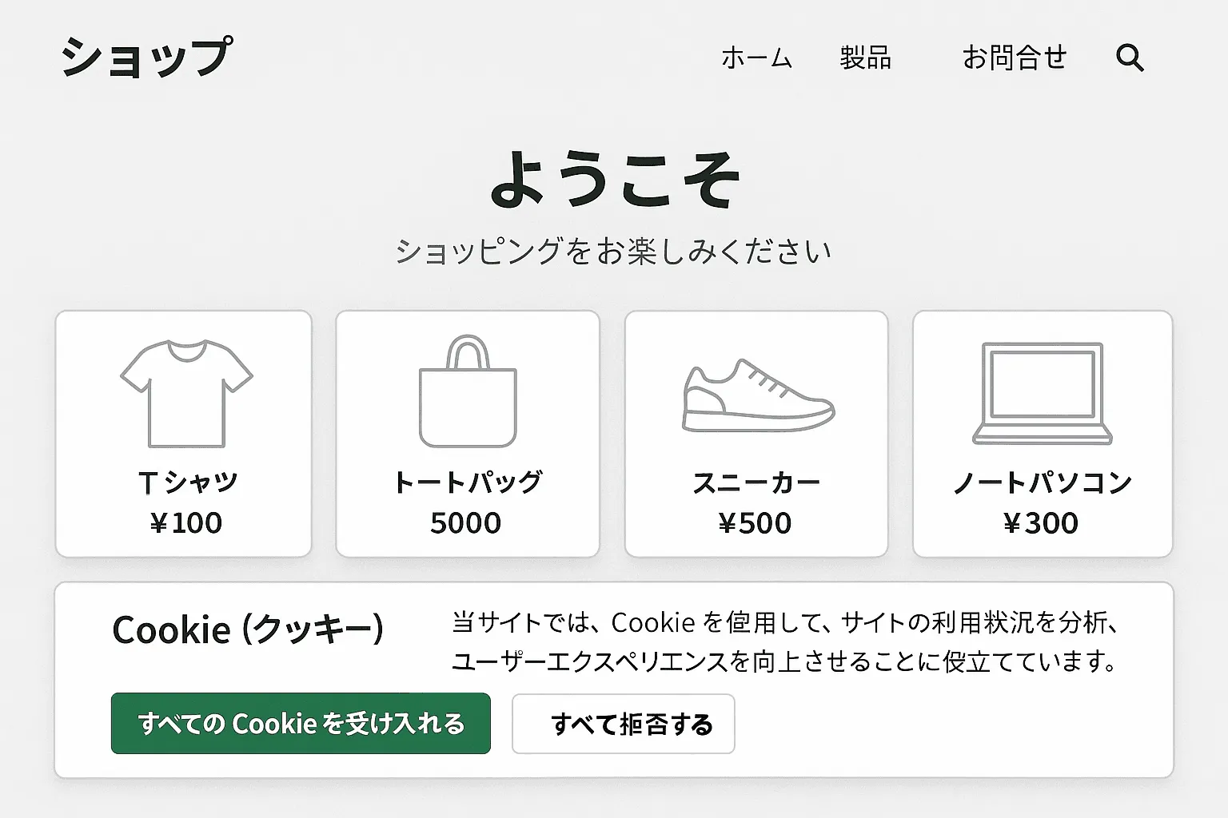
Task: Click the Cookie (クッキー) banner heading
Action: [247, 629]
